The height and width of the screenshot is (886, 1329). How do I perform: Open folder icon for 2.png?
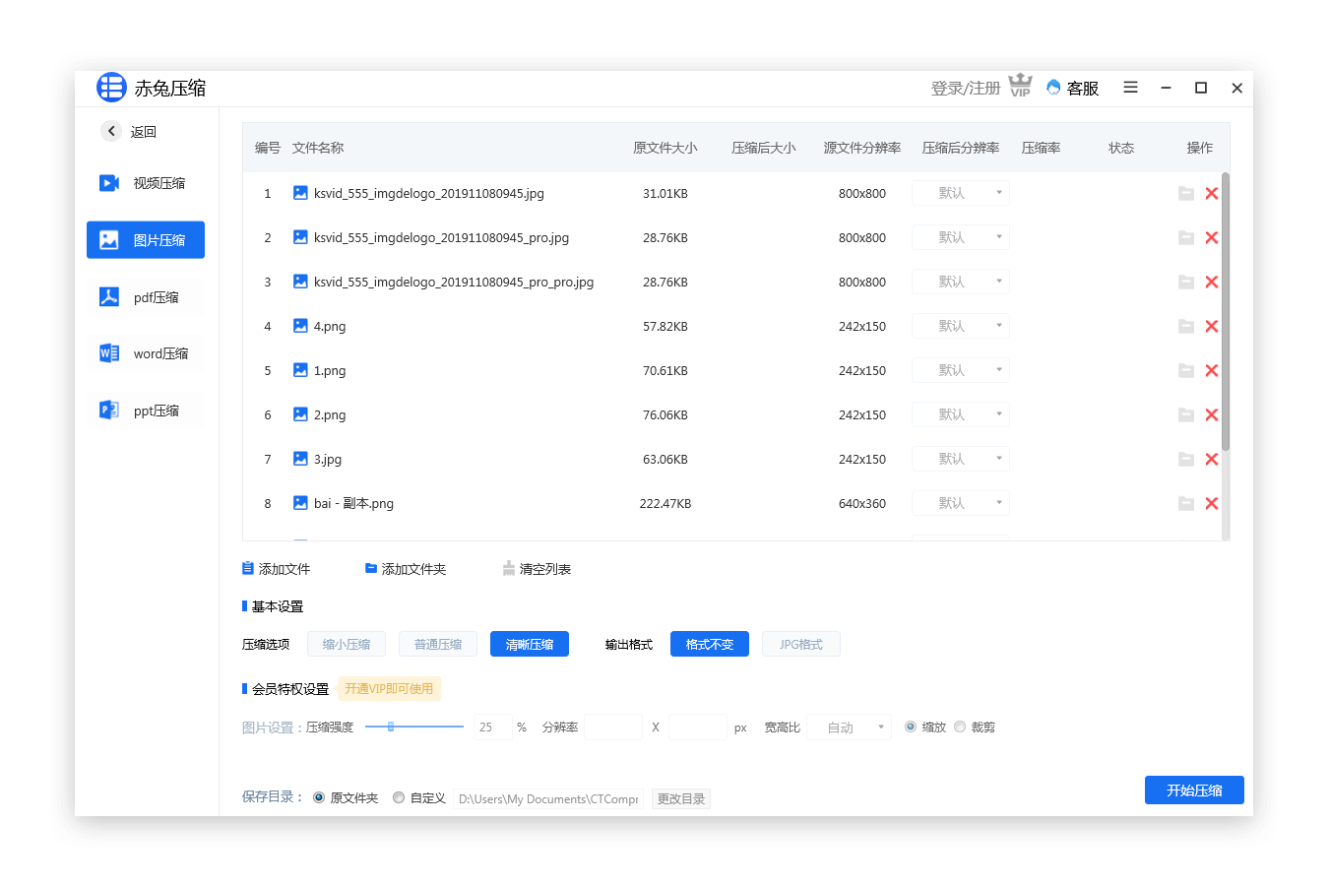pyautogui.click(x=1186, y=415)
